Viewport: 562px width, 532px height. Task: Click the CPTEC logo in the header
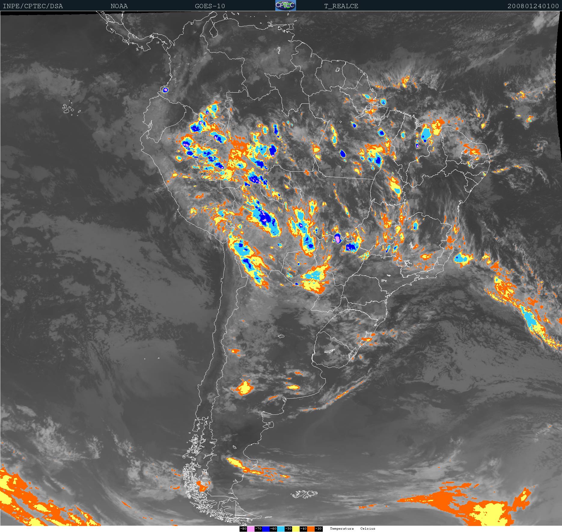click(x=286, y=5)
